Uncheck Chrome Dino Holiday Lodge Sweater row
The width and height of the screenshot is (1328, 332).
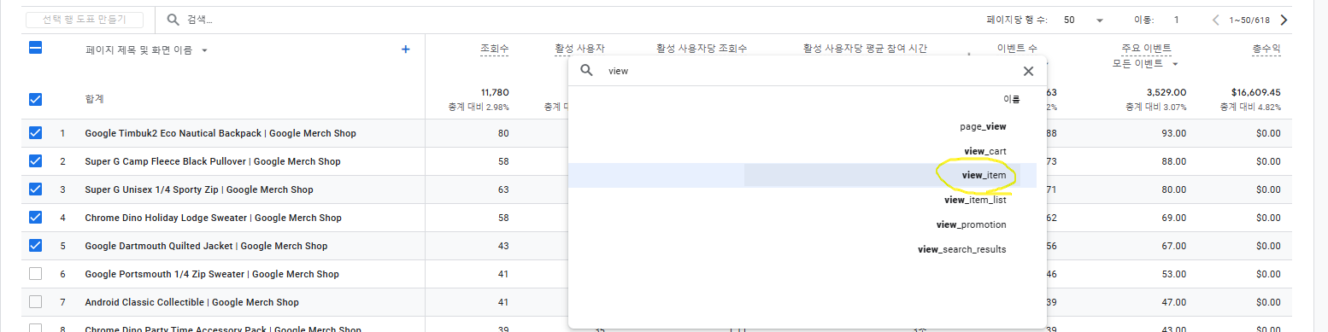coord(35,218)
